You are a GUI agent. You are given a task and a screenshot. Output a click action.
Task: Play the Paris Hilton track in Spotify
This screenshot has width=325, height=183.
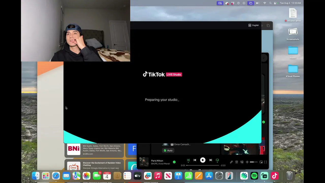coord(203,160)
